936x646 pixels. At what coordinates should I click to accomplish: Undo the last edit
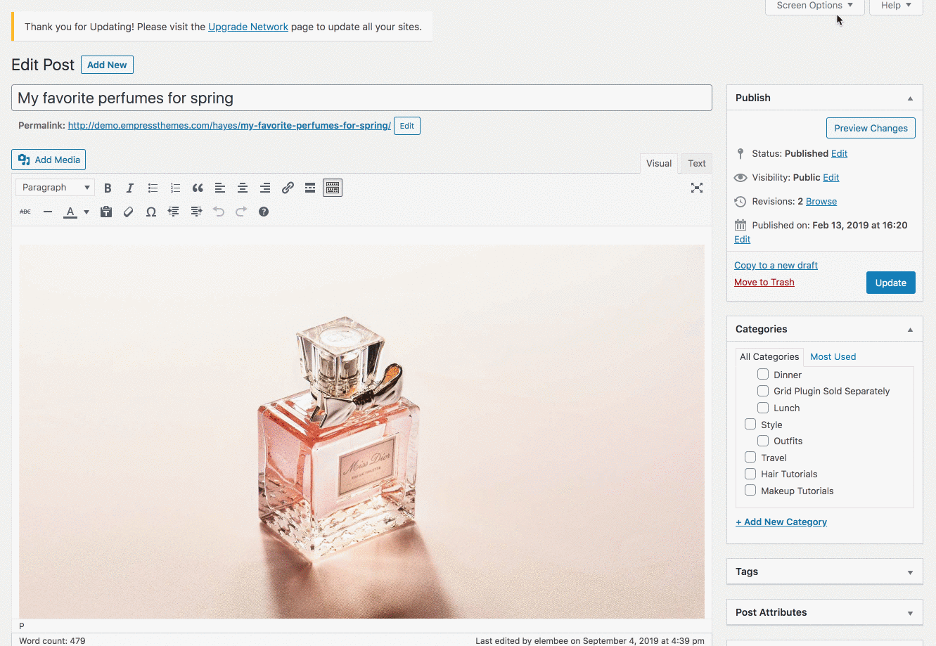(219, 212)
